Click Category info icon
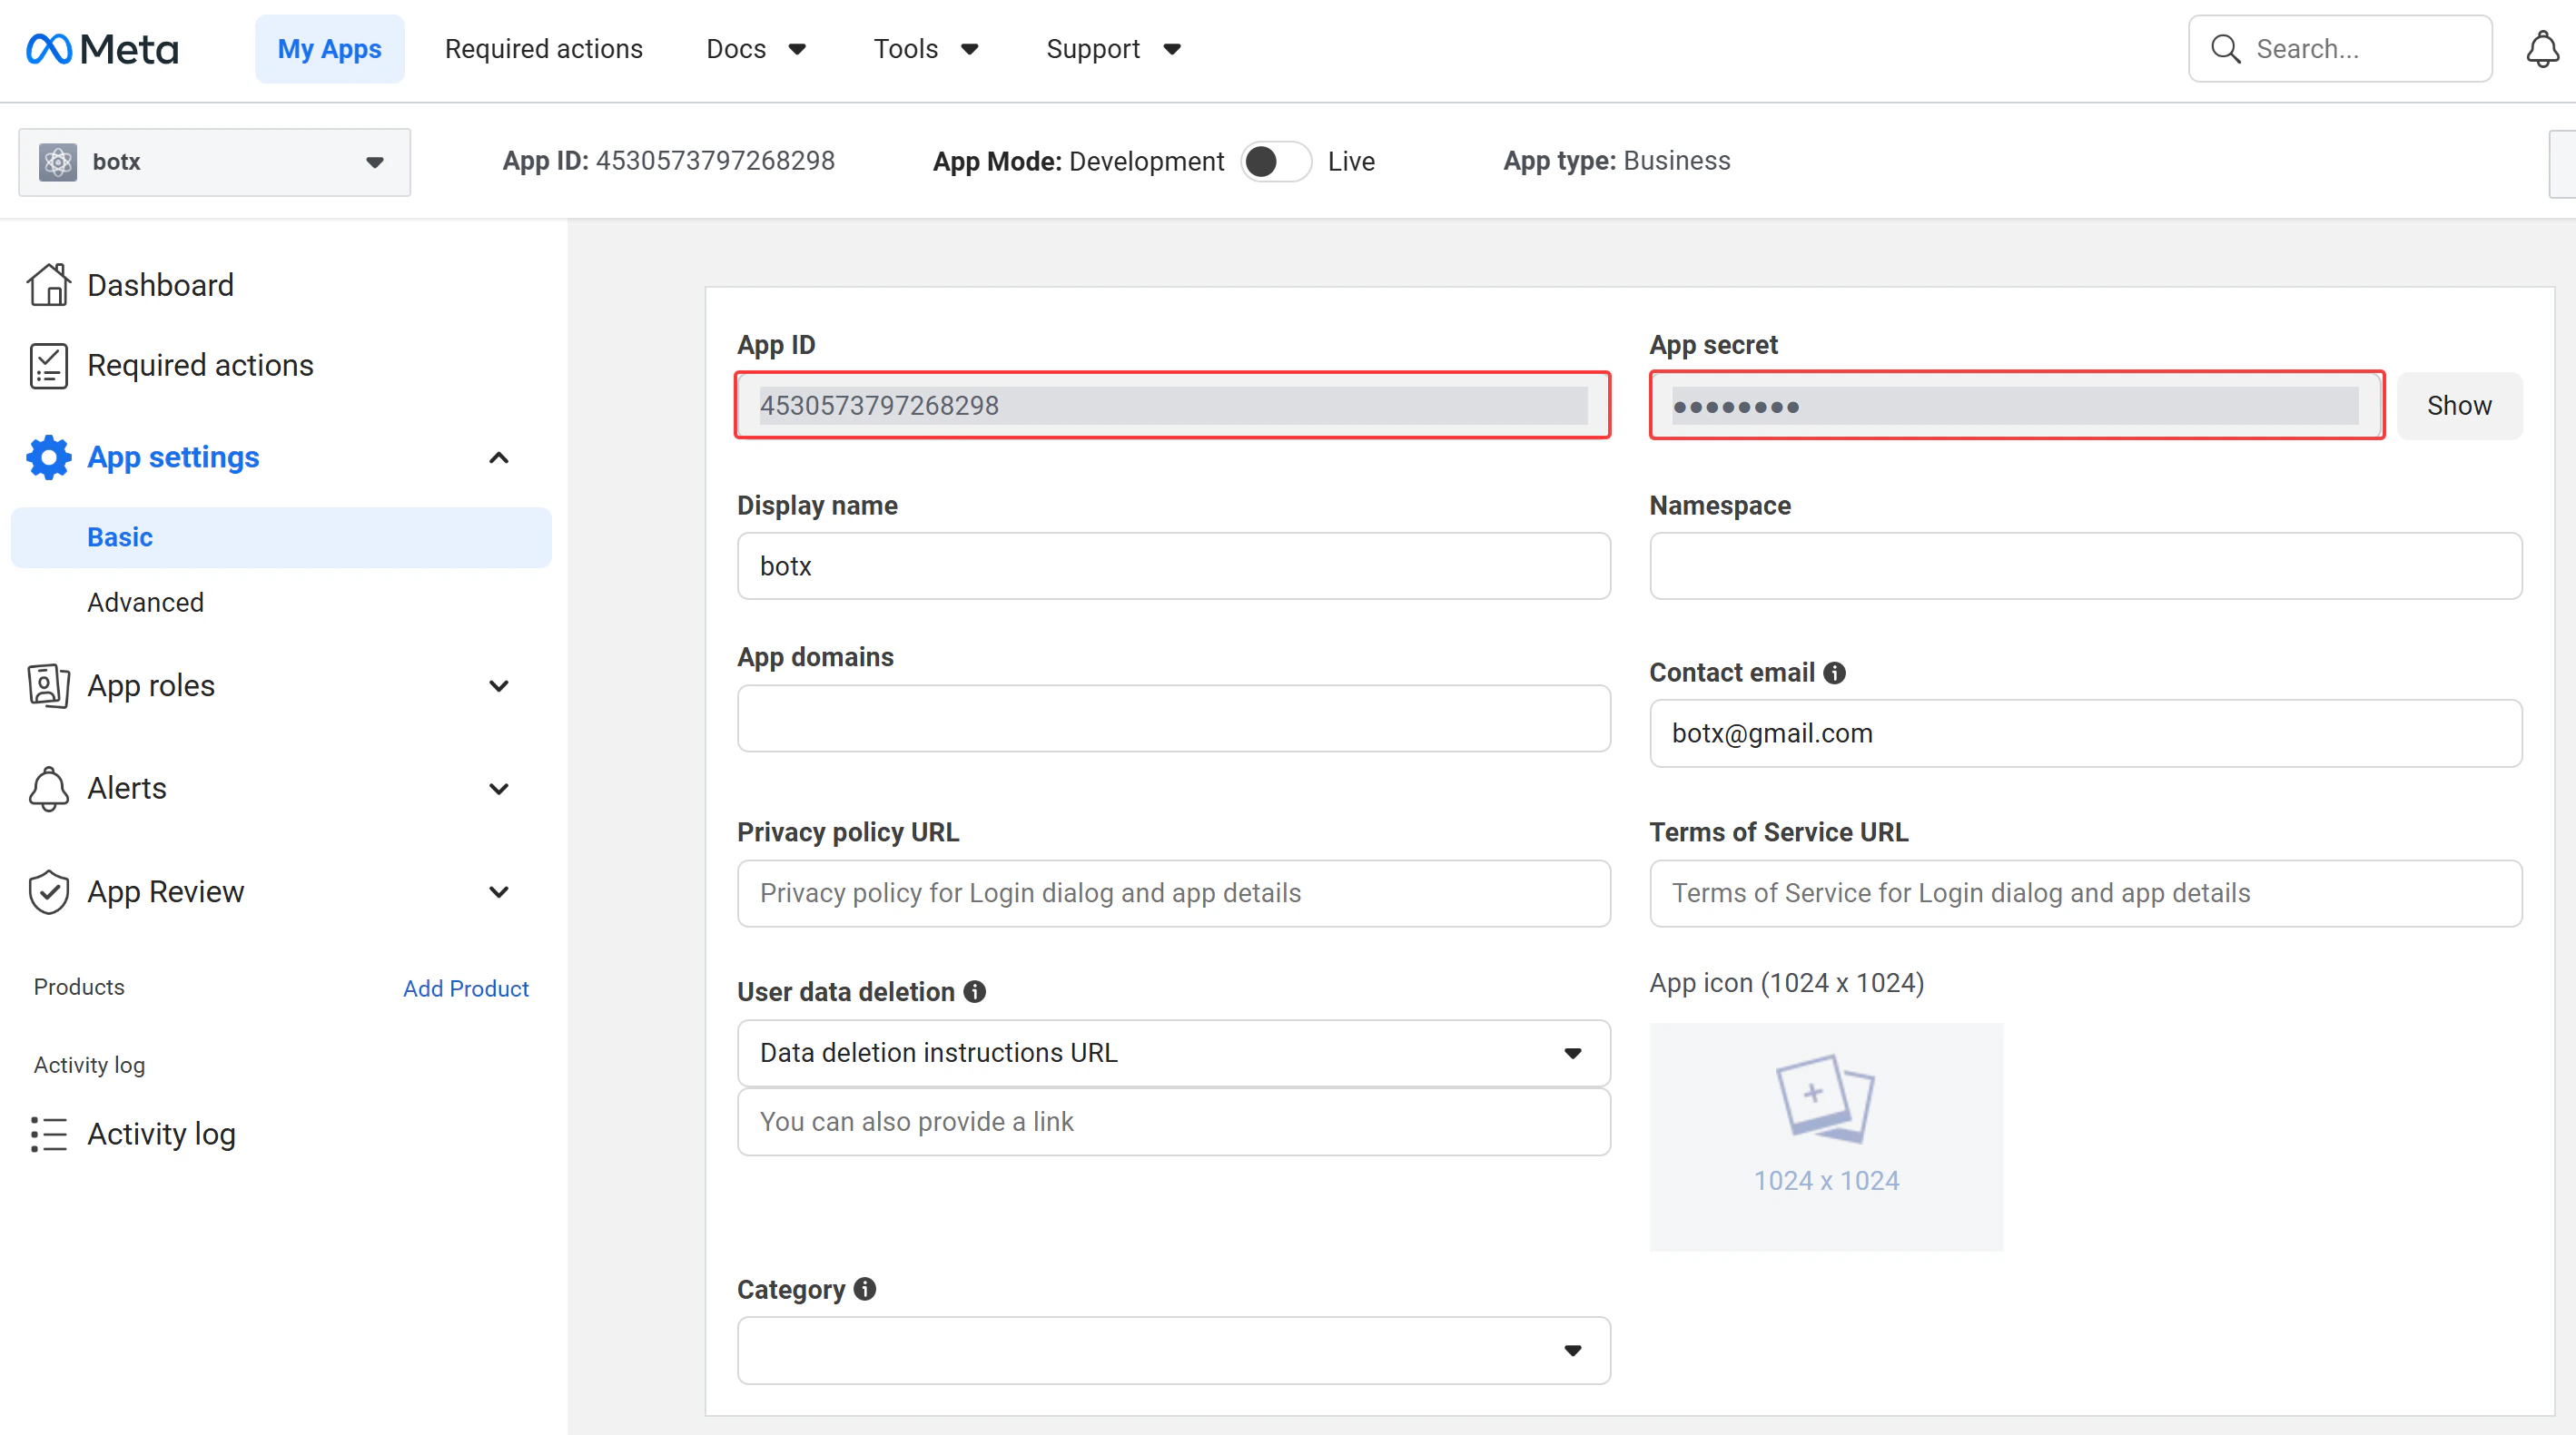Viewport: 2576px width, 1435px height. pyautogui.click(x=865, y=1289)
